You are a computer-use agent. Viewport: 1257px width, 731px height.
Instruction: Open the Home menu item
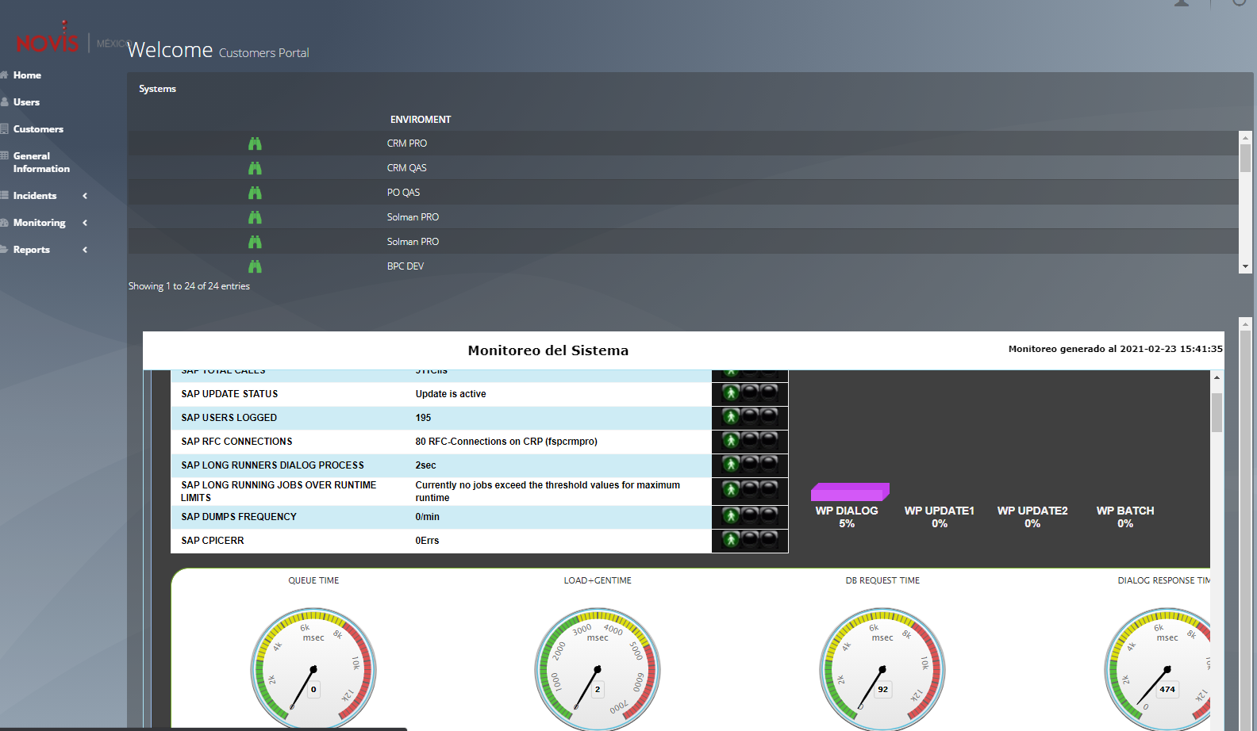(27, 75)
